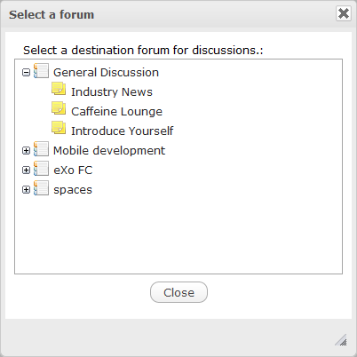Expand the spaces category node
The height and width of the screenshot is (357, 357).
point(26,189)
